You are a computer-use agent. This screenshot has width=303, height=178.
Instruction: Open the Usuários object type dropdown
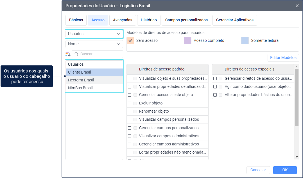94,34
